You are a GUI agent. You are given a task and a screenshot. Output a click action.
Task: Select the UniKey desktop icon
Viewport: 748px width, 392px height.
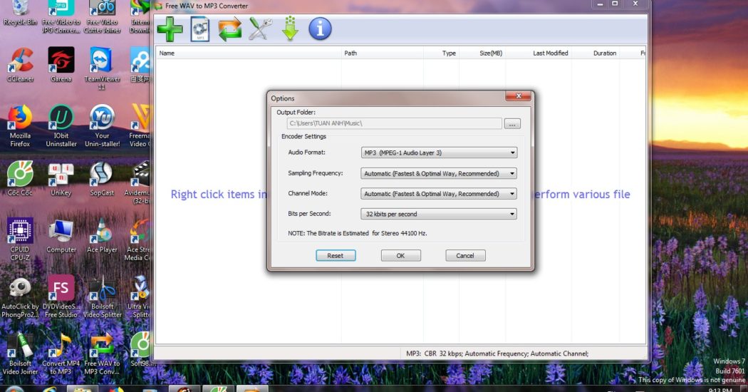61,179
